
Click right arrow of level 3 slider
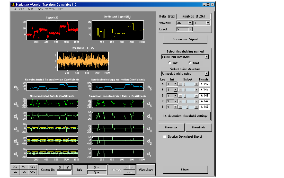pos(196,96)
